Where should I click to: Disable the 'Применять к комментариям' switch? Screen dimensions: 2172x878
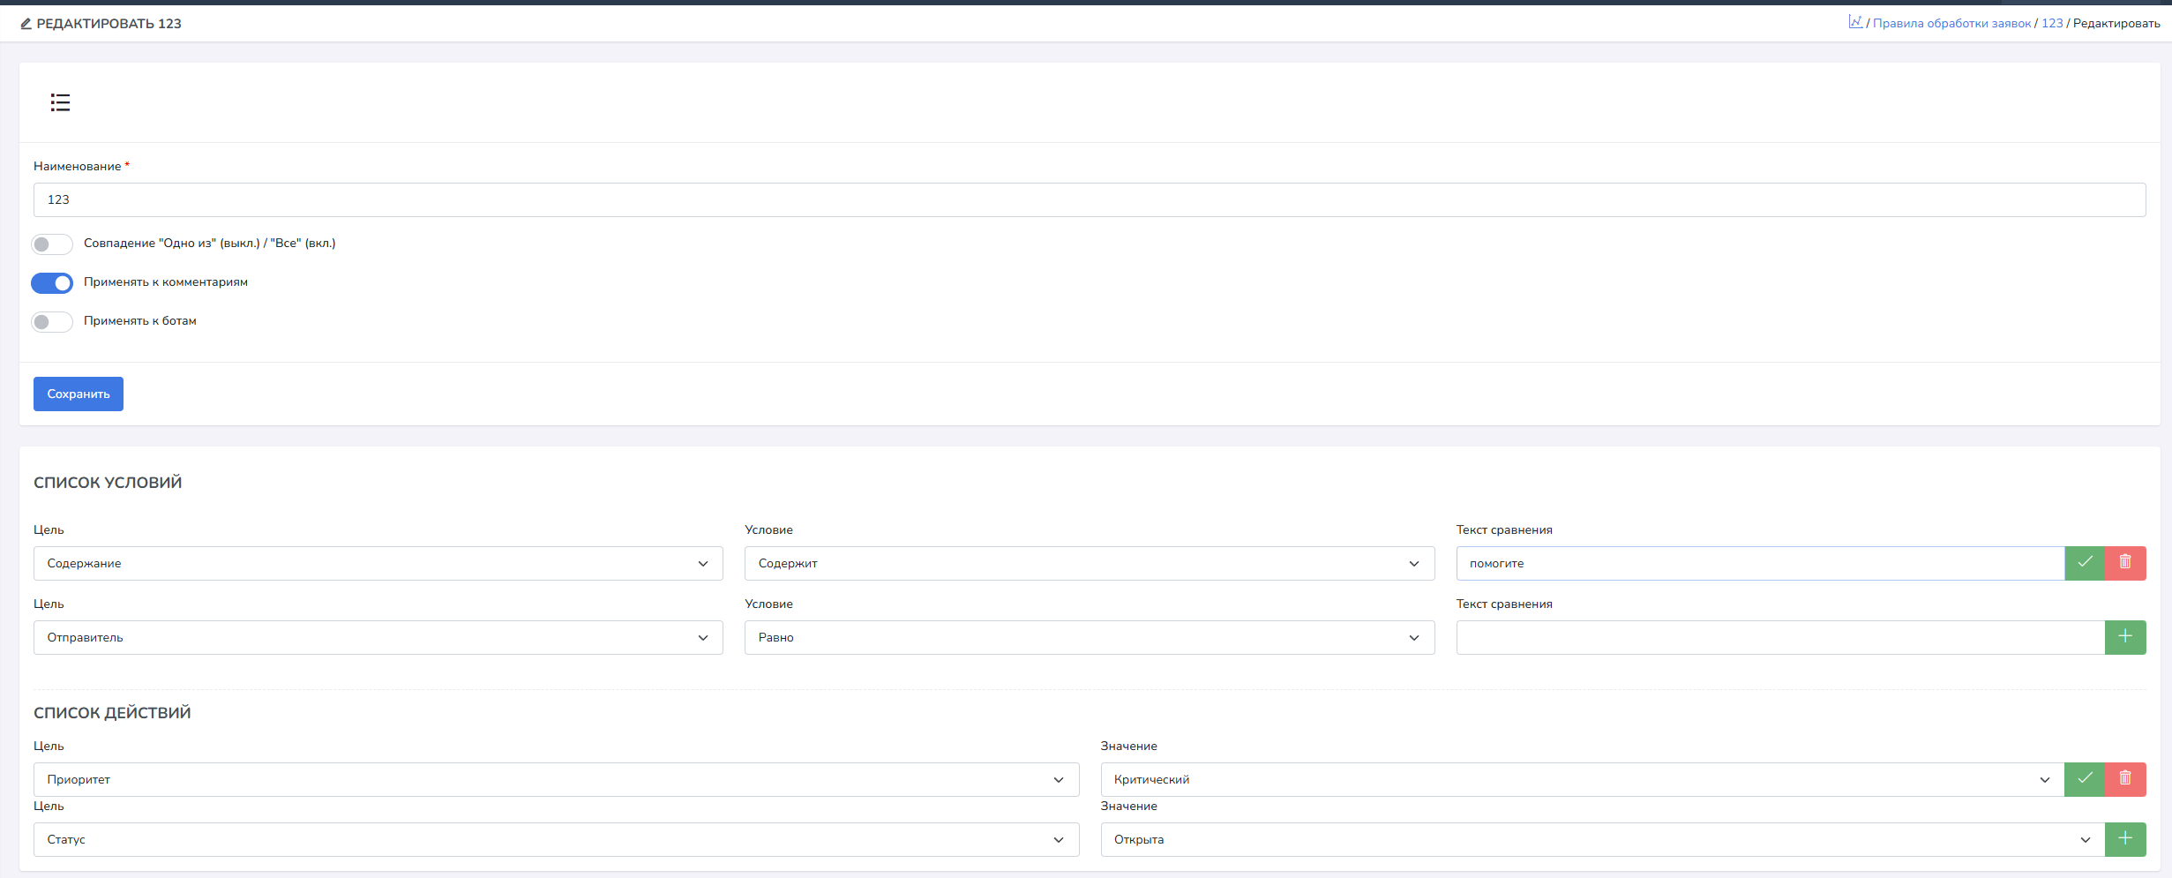52,283
